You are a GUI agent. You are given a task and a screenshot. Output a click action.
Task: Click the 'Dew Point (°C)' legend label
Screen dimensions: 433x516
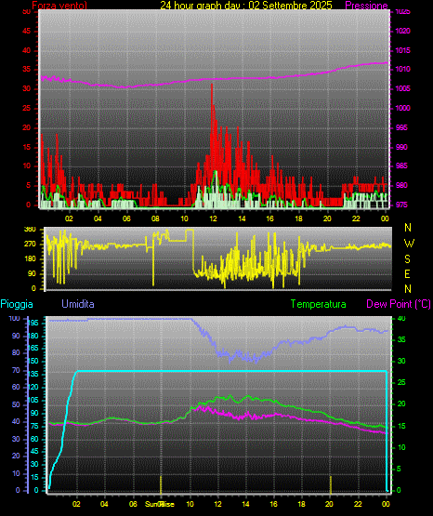pyautogui.click(x=399, y=304)
